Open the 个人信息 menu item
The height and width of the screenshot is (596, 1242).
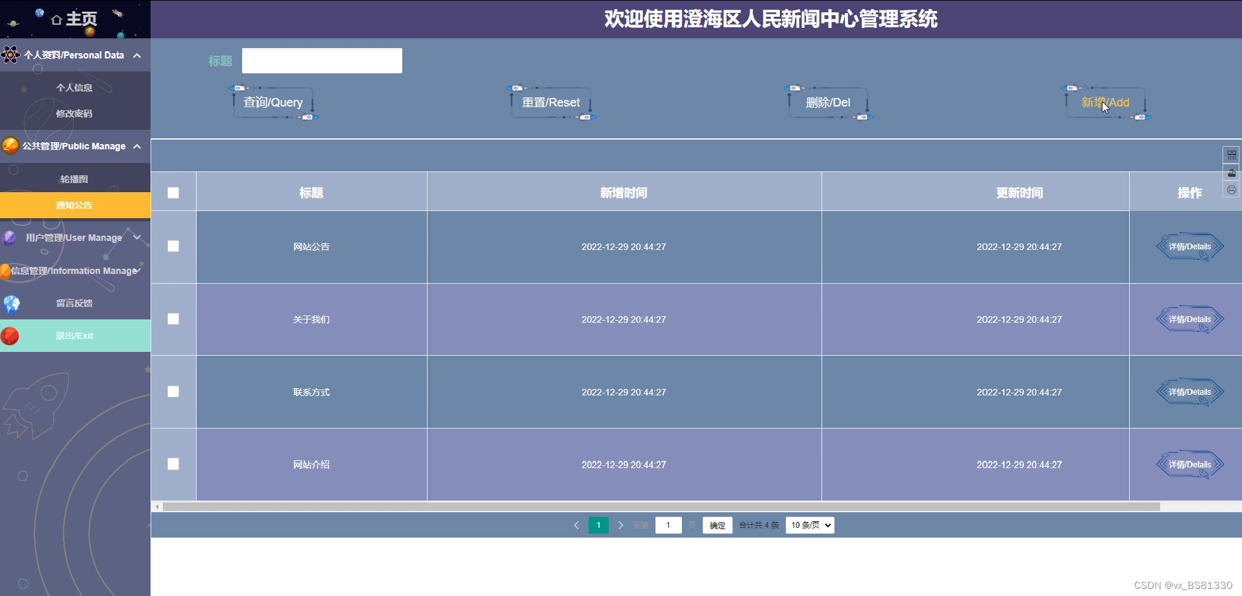click(x=75, y=88)
